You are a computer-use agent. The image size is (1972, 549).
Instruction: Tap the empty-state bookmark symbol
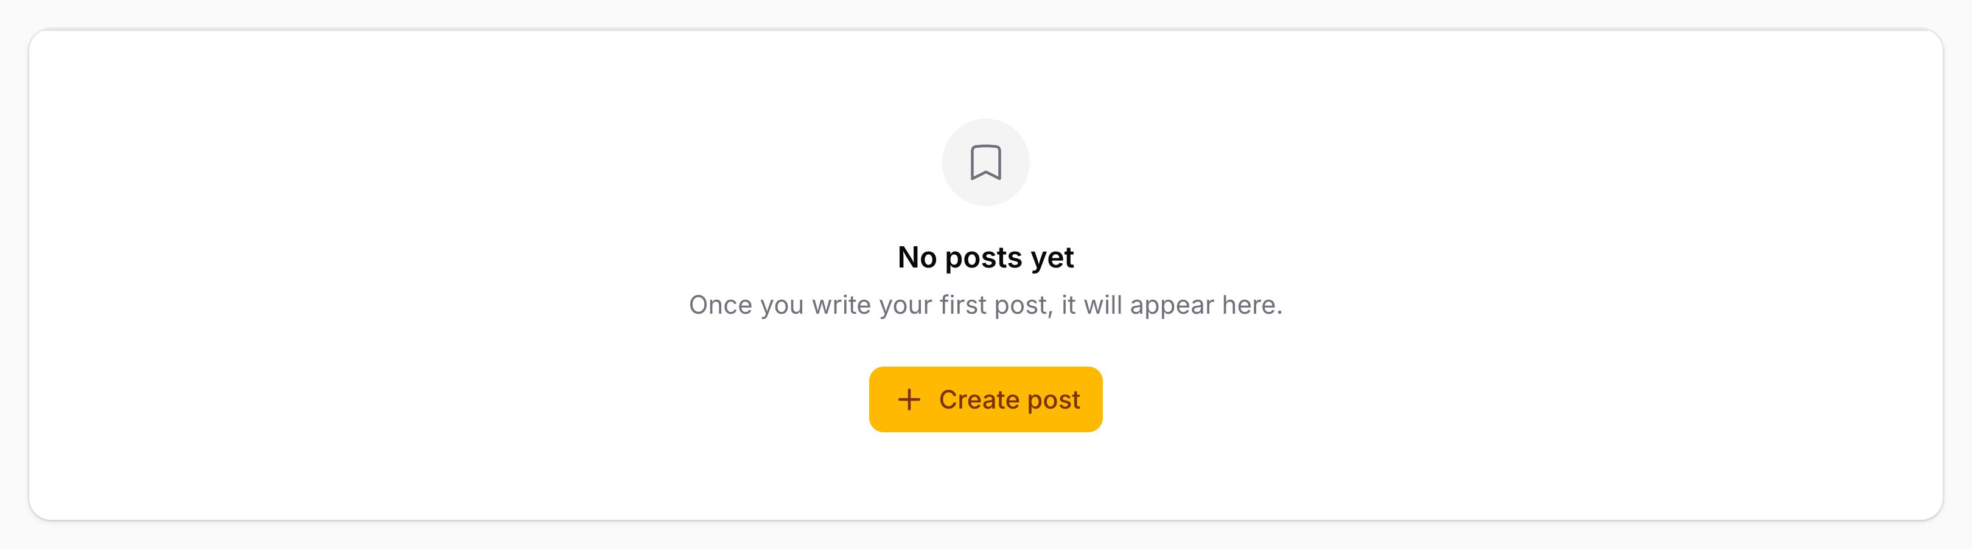pyautogui.click(x=985, y=162)
